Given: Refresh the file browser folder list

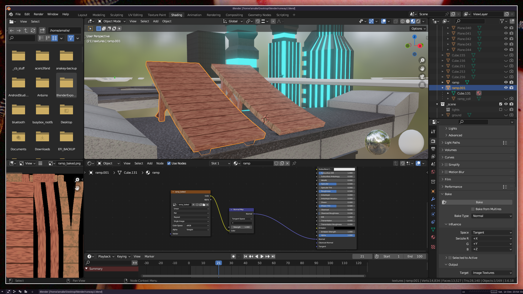Looking at the screenshot, I should click(33, 30).
